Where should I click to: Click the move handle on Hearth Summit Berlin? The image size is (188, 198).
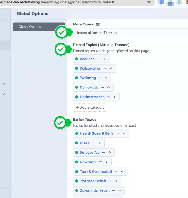(124, 133)
